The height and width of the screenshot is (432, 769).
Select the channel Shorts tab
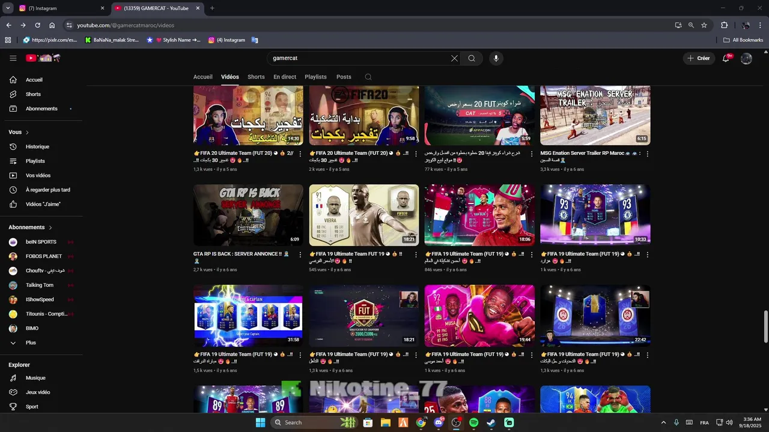point(256,77)
